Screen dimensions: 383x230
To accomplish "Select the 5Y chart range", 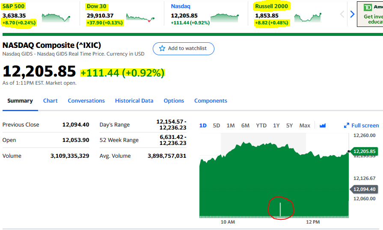I will (x=289, y=125).
